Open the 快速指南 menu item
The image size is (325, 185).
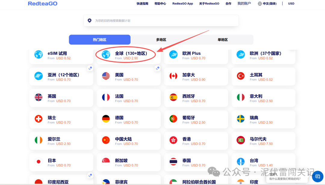coord(142,3)
